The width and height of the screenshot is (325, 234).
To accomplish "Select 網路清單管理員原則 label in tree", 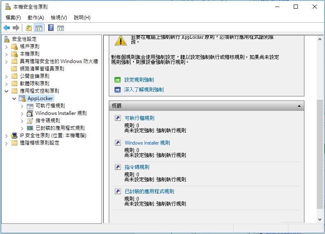I will (x=42, y=69).
